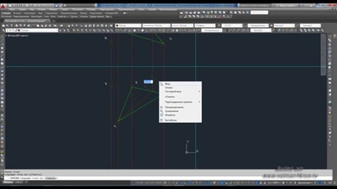This screenshot has width=337, height=189.
Task: Select оТменить in the context menu
Action: pos(180,97)
